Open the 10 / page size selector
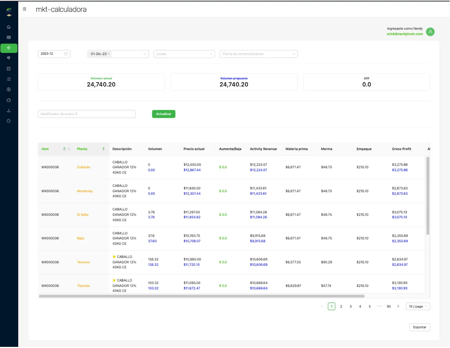The image size is (450, 348). (x=418, y=307)
